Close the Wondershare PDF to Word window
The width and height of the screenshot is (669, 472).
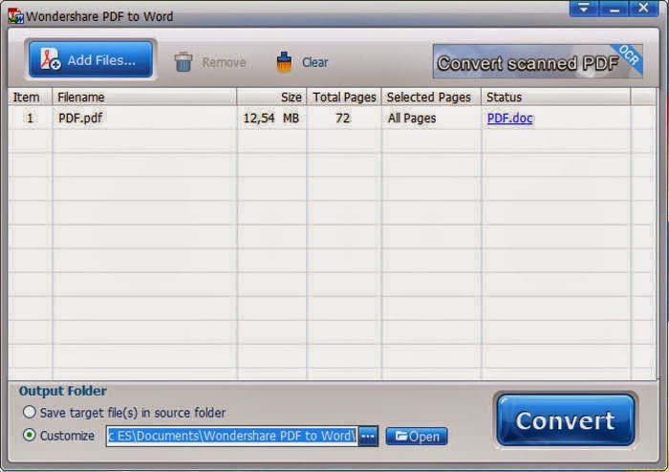click(x=643, y=8)
